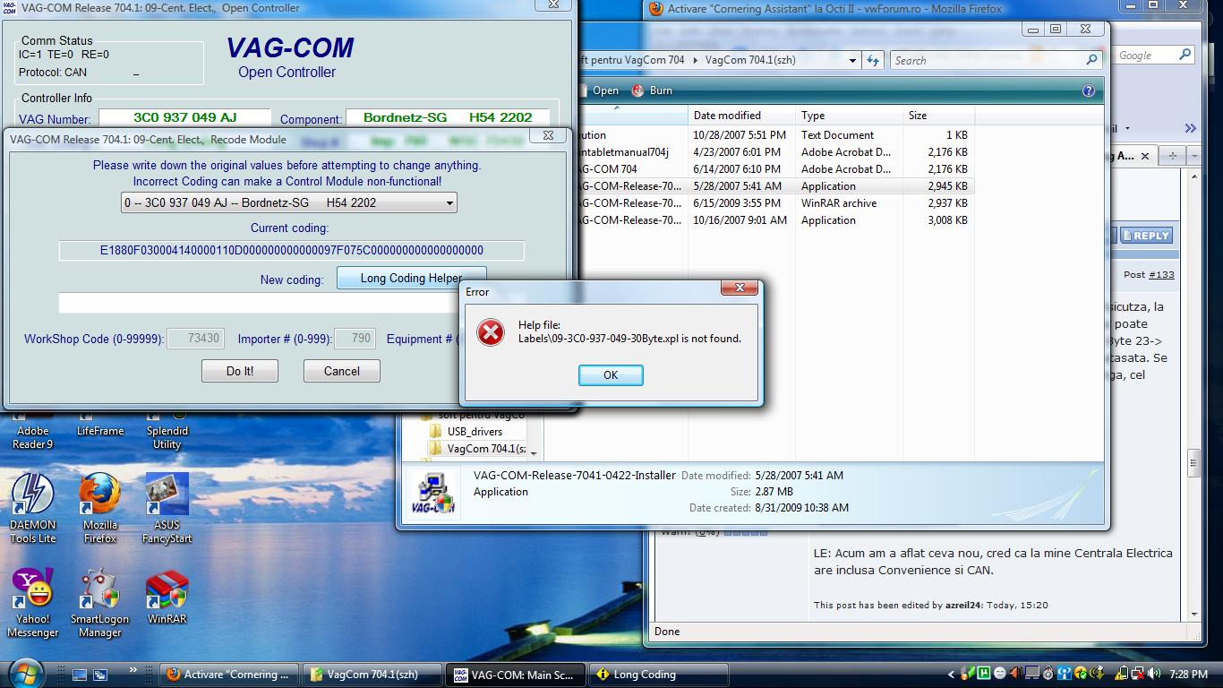Sort files by Date modified column
The width and height of the screenshot is (1223, 688).
point(727,116)
